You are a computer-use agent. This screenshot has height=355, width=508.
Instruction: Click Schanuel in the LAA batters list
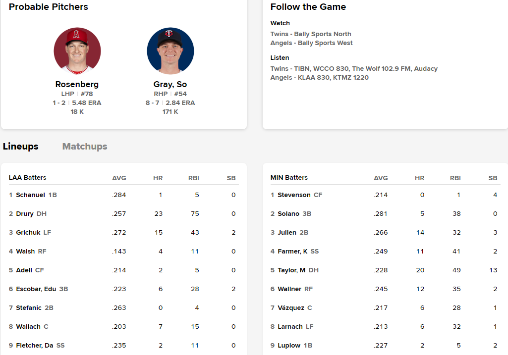(x=30, y=195)
